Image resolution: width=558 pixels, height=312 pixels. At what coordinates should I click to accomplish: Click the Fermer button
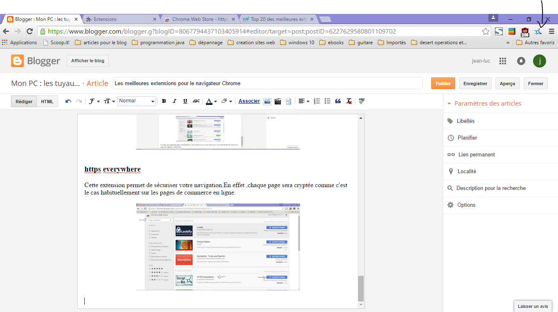535,83
